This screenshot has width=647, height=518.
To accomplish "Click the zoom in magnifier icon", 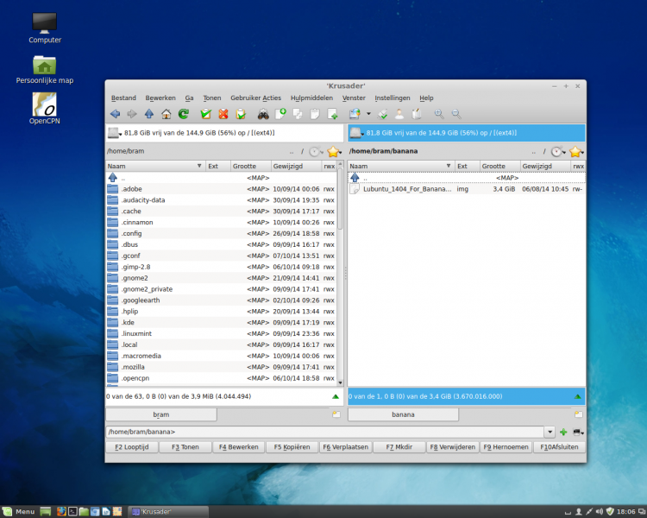I will [438, 114].
